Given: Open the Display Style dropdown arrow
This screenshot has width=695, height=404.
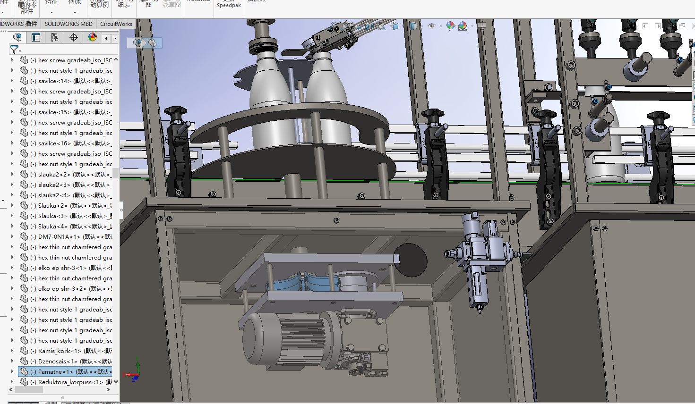Looking at the screenshot, I should click(x=422, y=26).
